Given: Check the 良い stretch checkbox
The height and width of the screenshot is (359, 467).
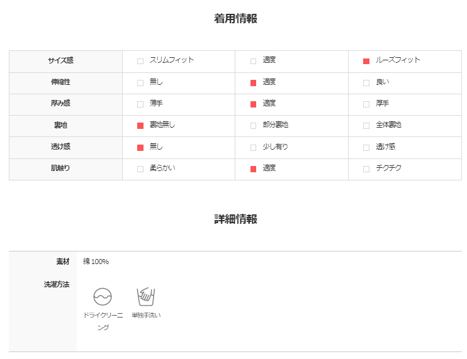Looking at the screenshot, I should [x=366, y=83].
